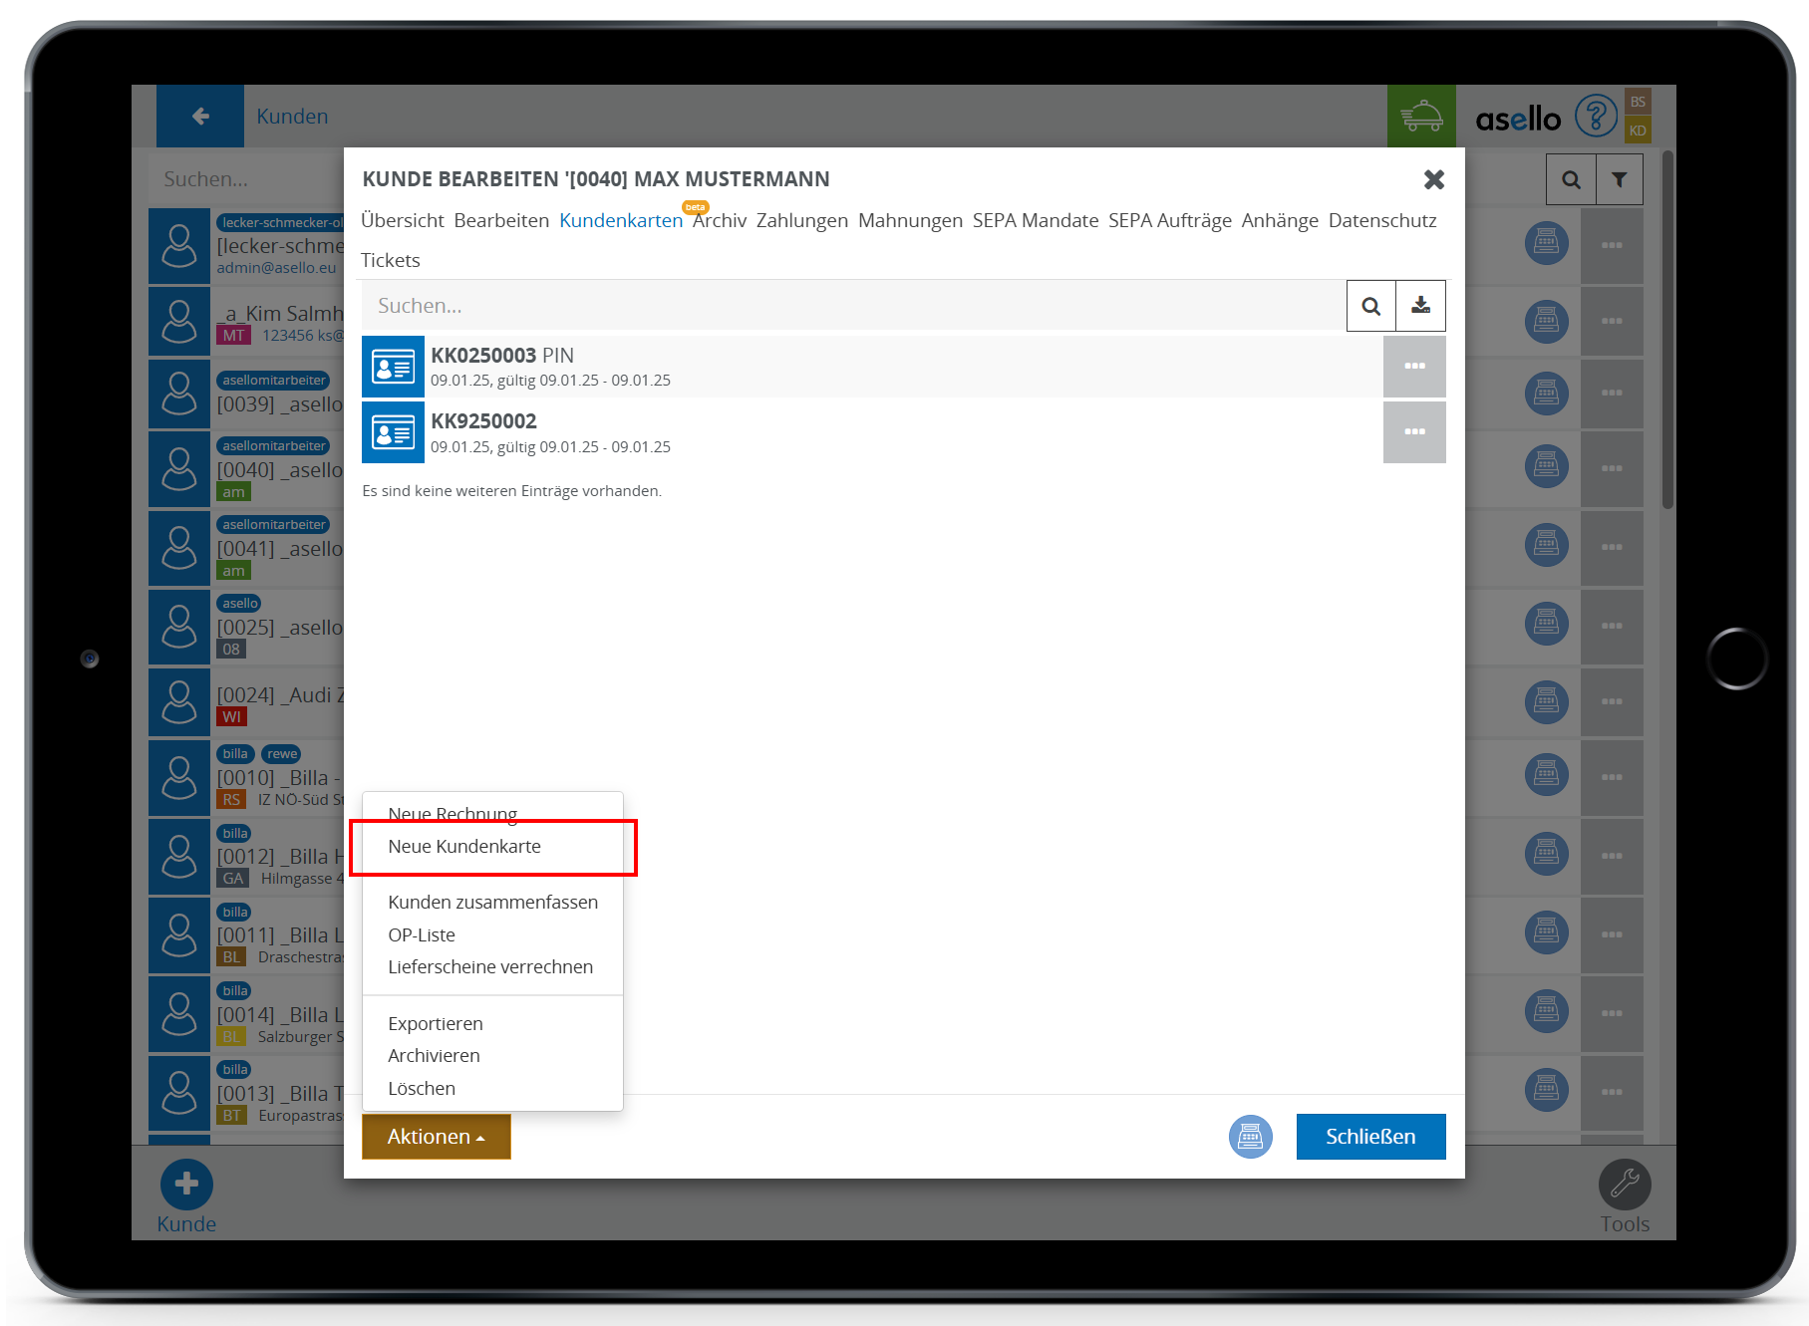Choose Löschen from the actions menu
The height and width of the screenshot is (1326, 1809).
(422, 1089)
